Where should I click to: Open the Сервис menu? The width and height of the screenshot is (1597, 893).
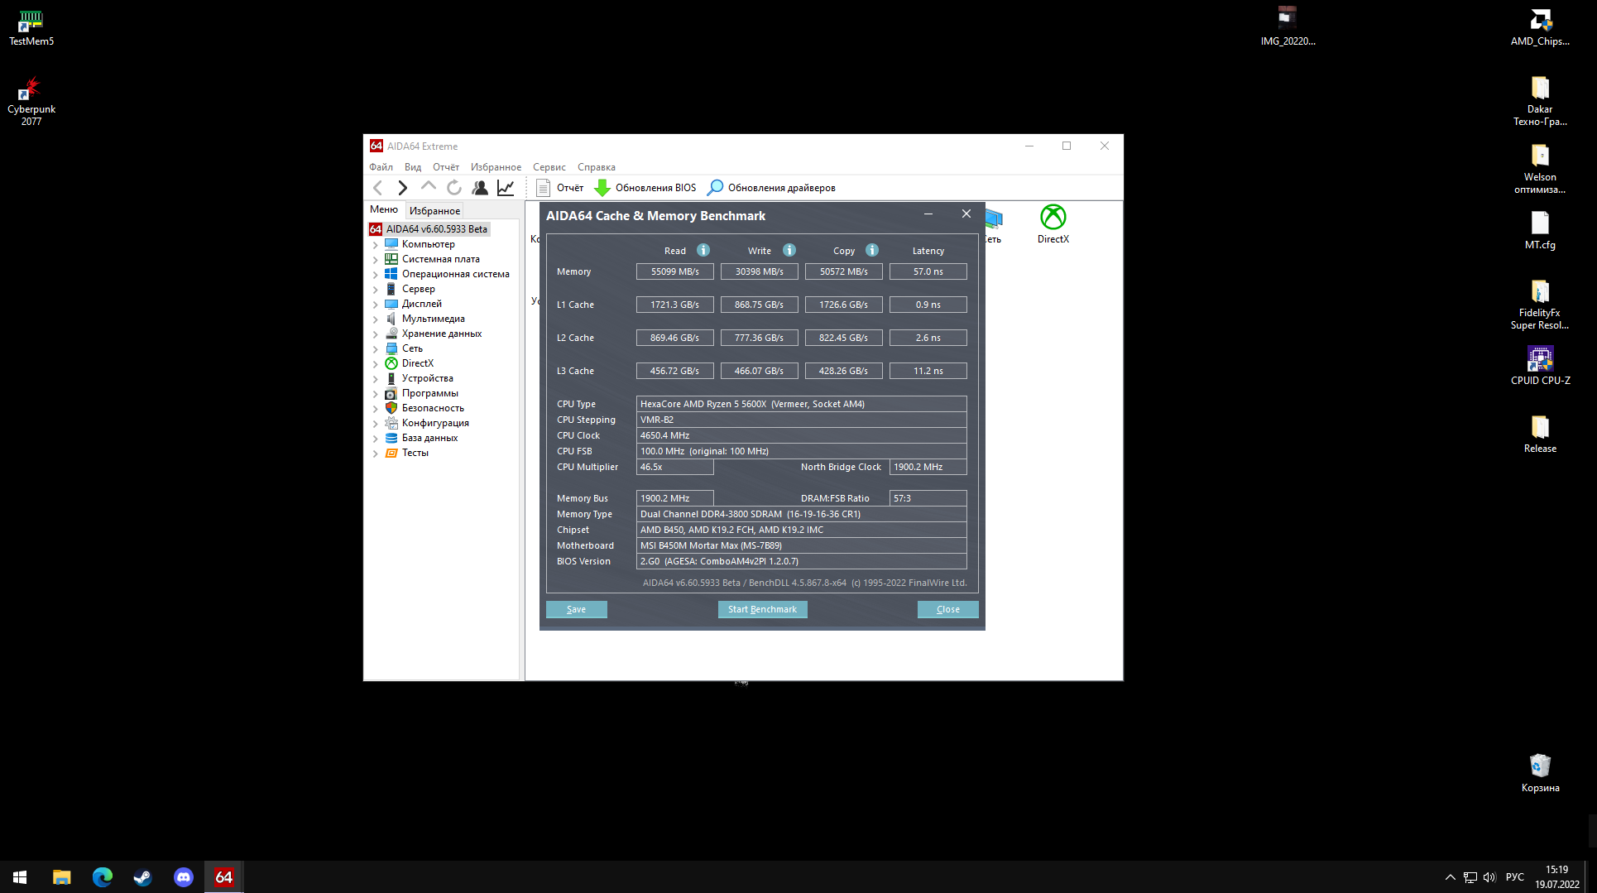549,167
